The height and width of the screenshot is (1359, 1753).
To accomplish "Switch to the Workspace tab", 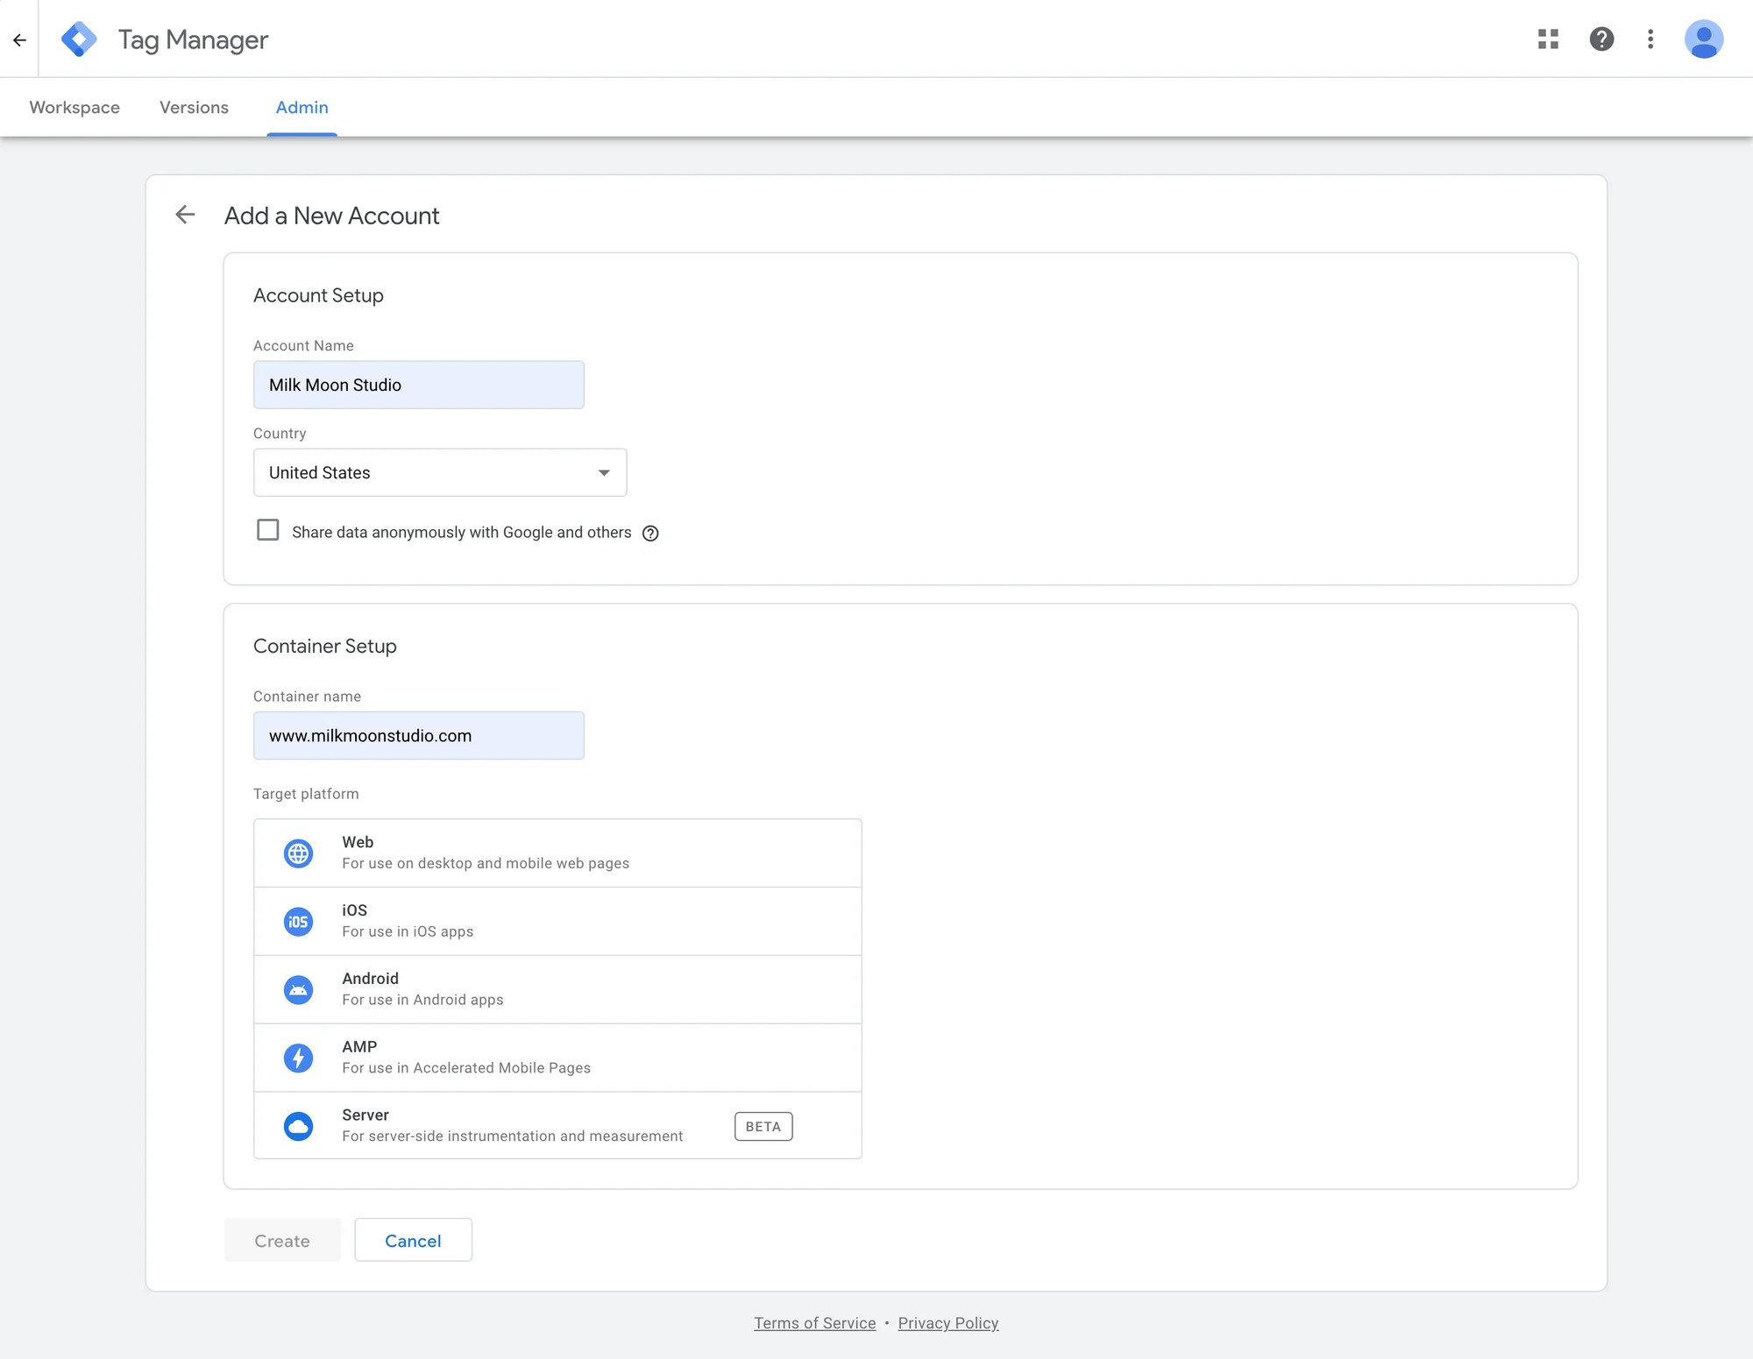I will coord(74,107).
